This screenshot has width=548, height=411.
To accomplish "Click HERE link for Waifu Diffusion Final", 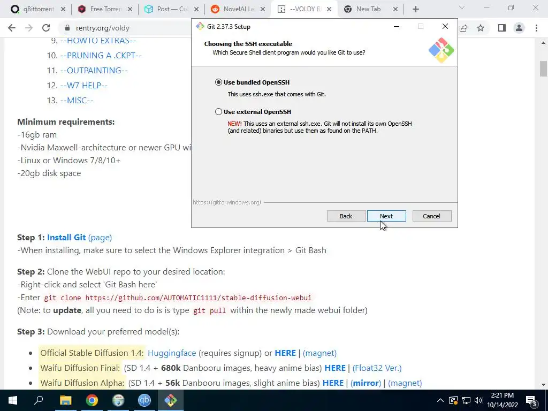I will tap(335, 368).
